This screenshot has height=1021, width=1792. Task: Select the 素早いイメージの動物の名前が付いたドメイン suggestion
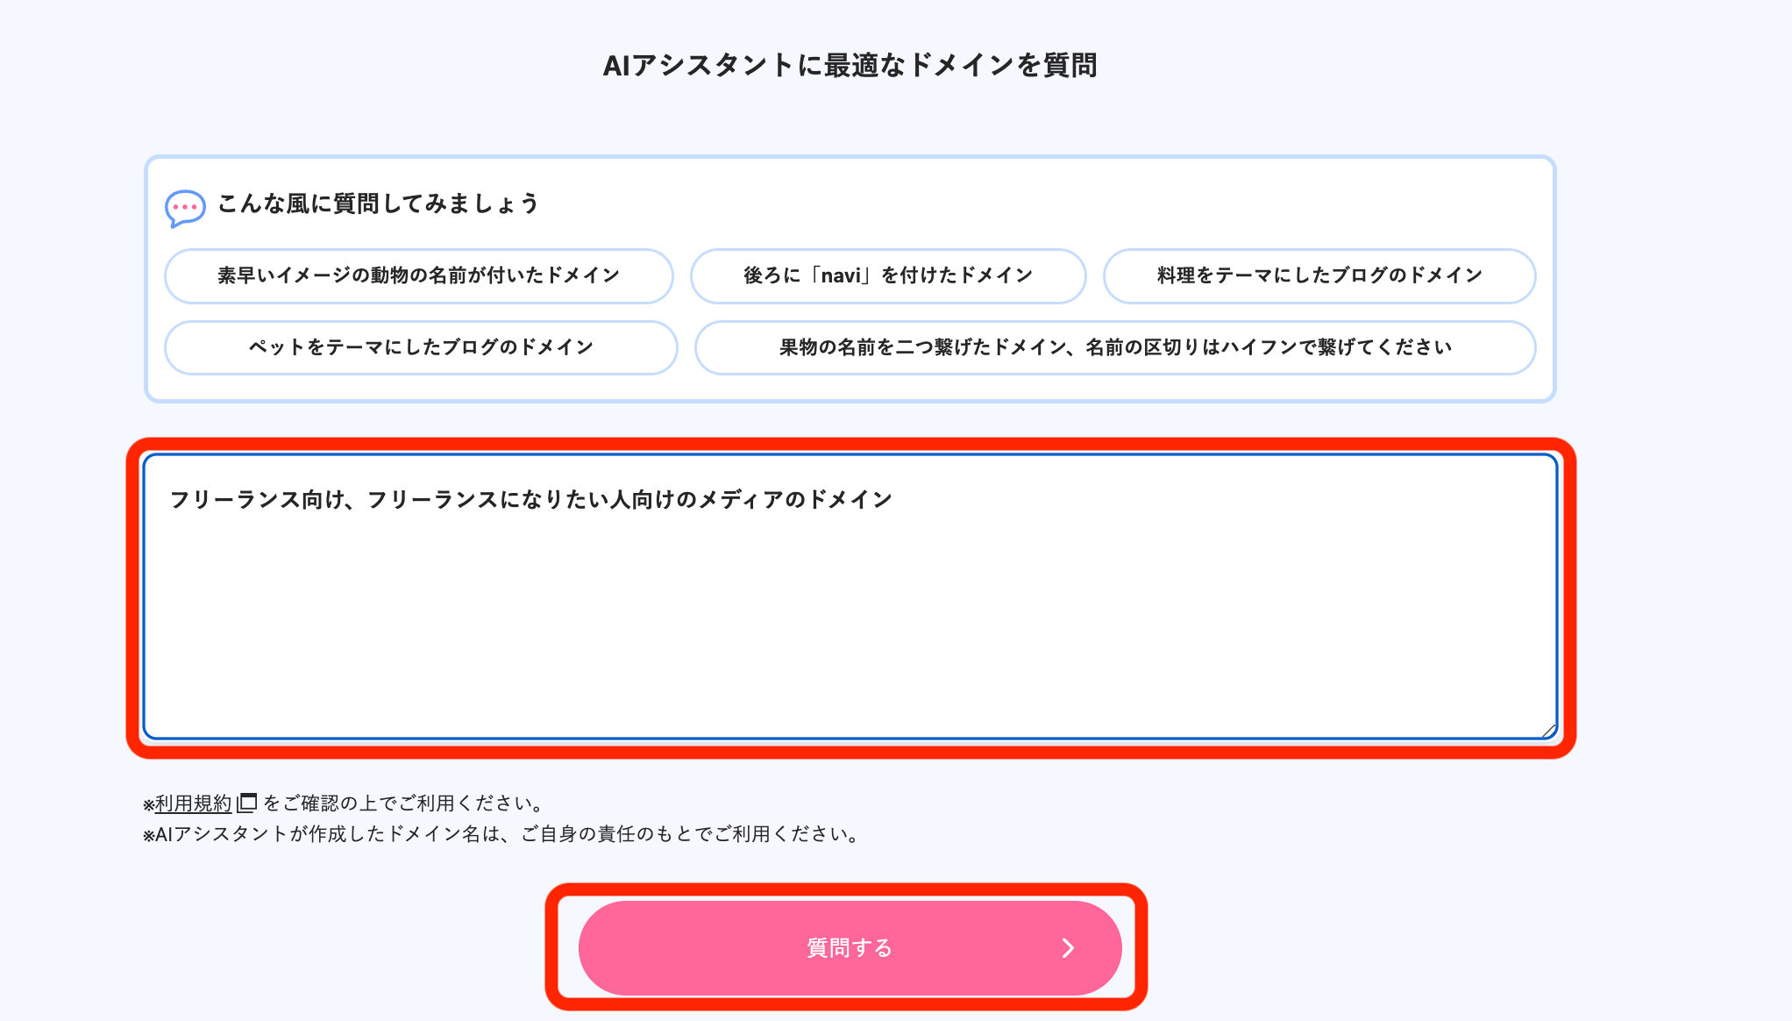418,275
